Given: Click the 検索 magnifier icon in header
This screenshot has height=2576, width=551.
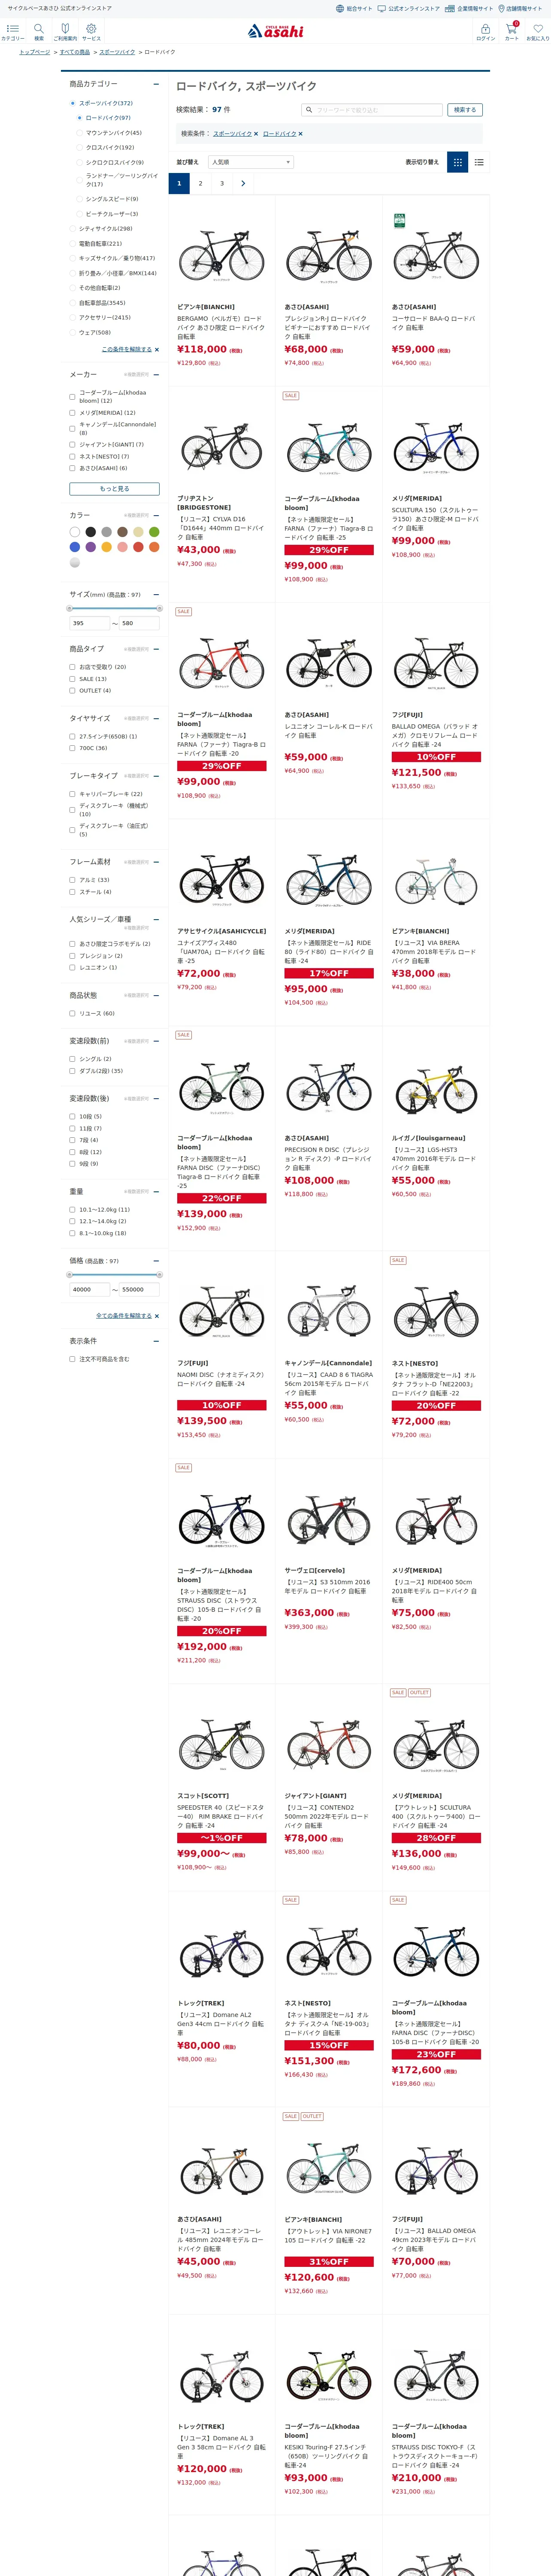Looking at the screenshot, I should [x=38, y=29].
